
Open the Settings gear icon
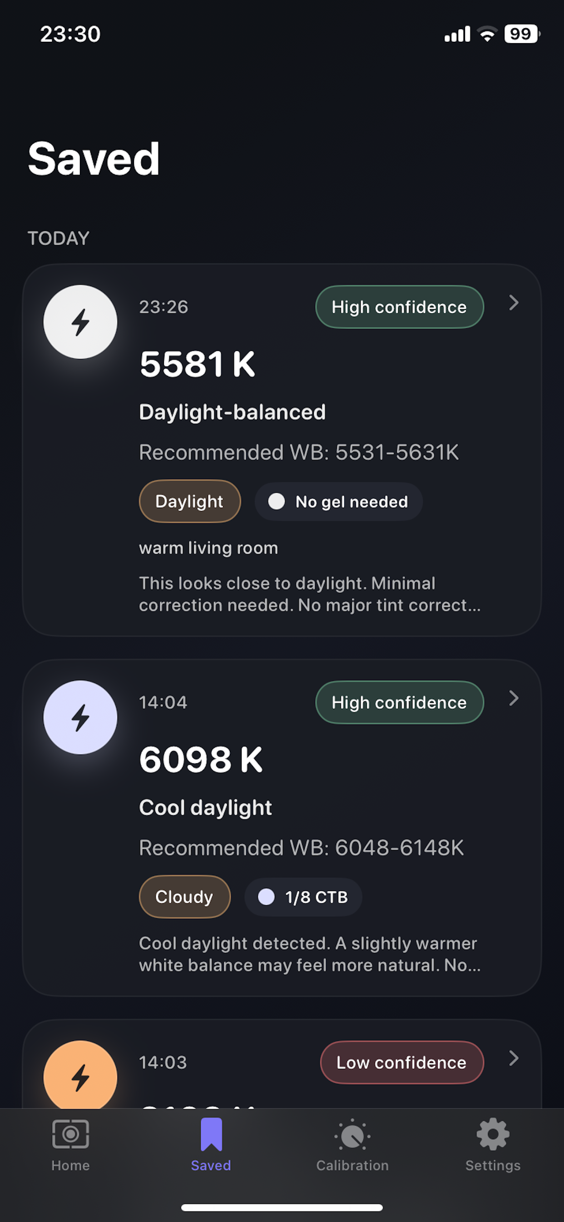coord(493,1135)
